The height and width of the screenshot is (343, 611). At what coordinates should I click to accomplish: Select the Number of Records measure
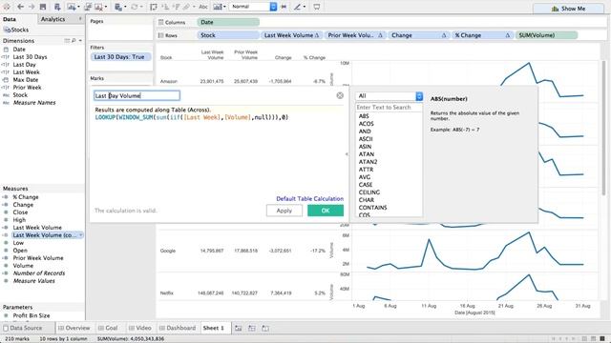[x=39, y=273]
